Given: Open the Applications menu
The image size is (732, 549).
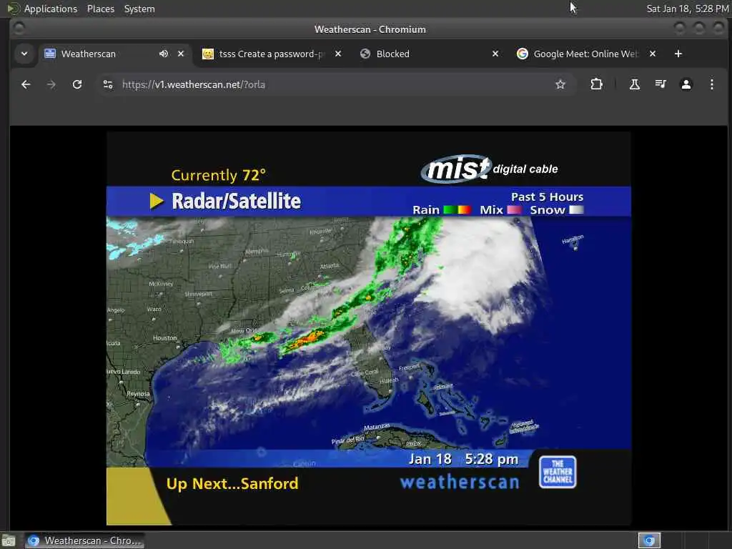Looking at the screenshot, I should (x=51, y=9).
